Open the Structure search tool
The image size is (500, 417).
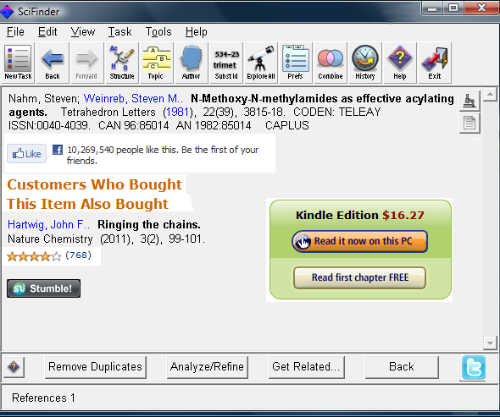[x=122, y=63]
